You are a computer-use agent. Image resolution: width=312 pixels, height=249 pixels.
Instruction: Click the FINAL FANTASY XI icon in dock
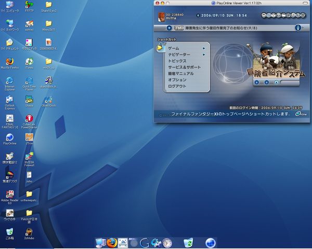(x=123, y=243)
